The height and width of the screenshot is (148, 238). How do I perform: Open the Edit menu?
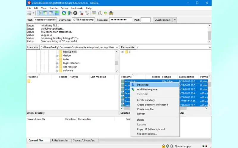36,8
